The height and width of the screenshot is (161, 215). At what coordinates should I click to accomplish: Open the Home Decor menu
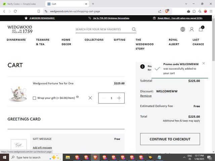point(66,42)
